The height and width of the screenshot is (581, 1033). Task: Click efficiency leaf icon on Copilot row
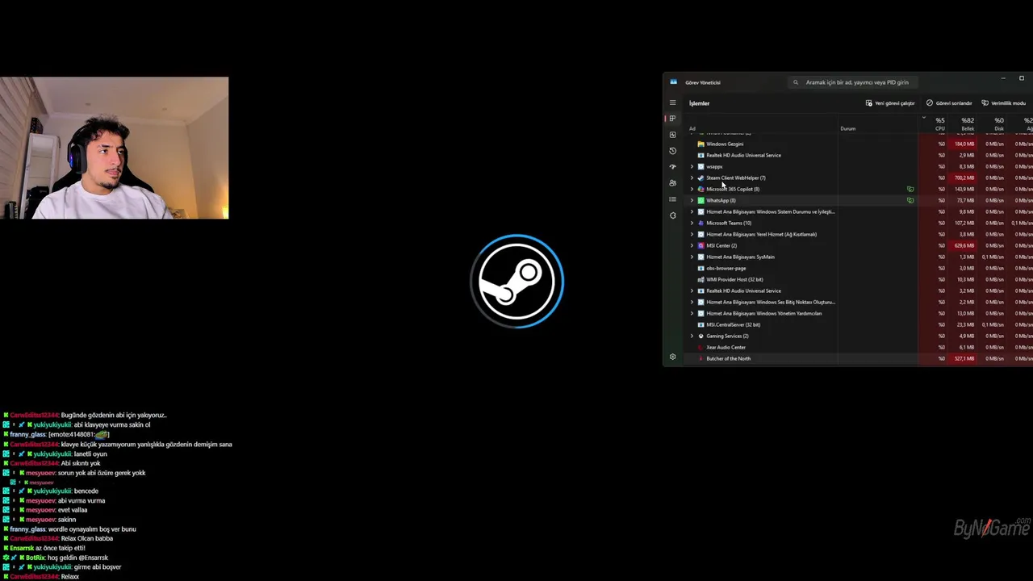[910, 189]
